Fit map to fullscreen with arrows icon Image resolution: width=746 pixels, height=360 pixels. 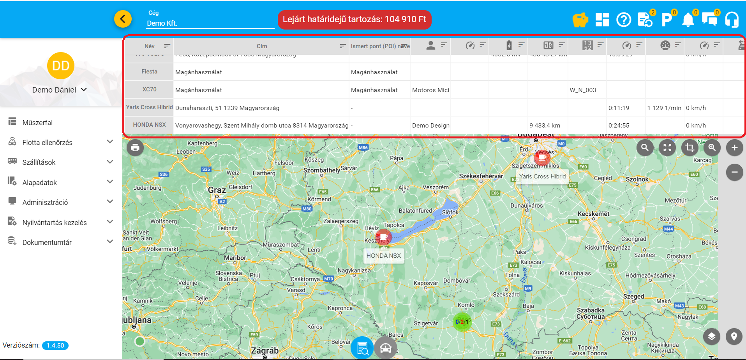[x=667, y=148]
